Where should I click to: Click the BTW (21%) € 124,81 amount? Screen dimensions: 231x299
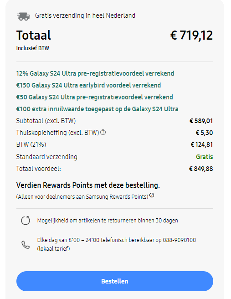202,144
